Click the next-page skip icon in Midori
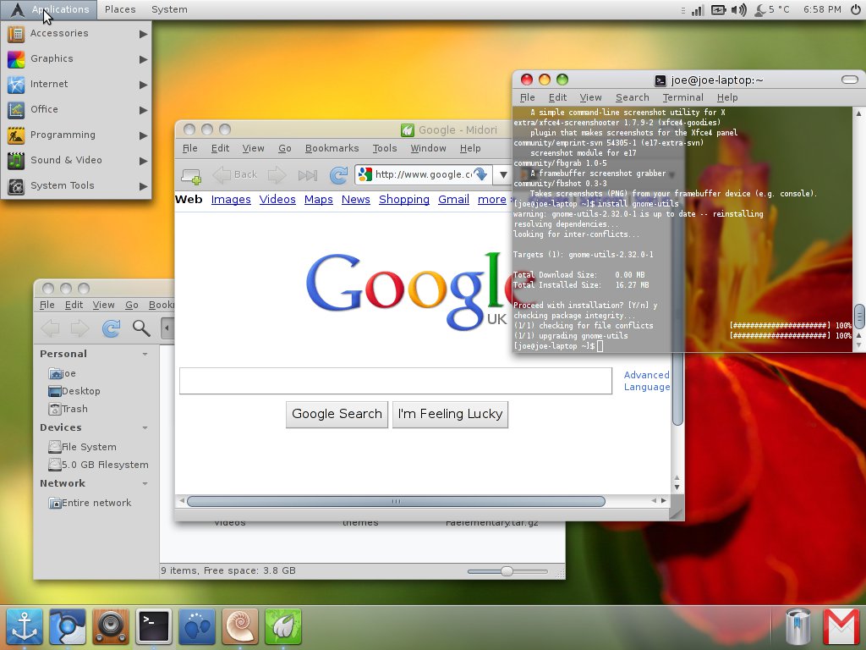Viewport: 866px width, 650px height. tap(308, 176)
